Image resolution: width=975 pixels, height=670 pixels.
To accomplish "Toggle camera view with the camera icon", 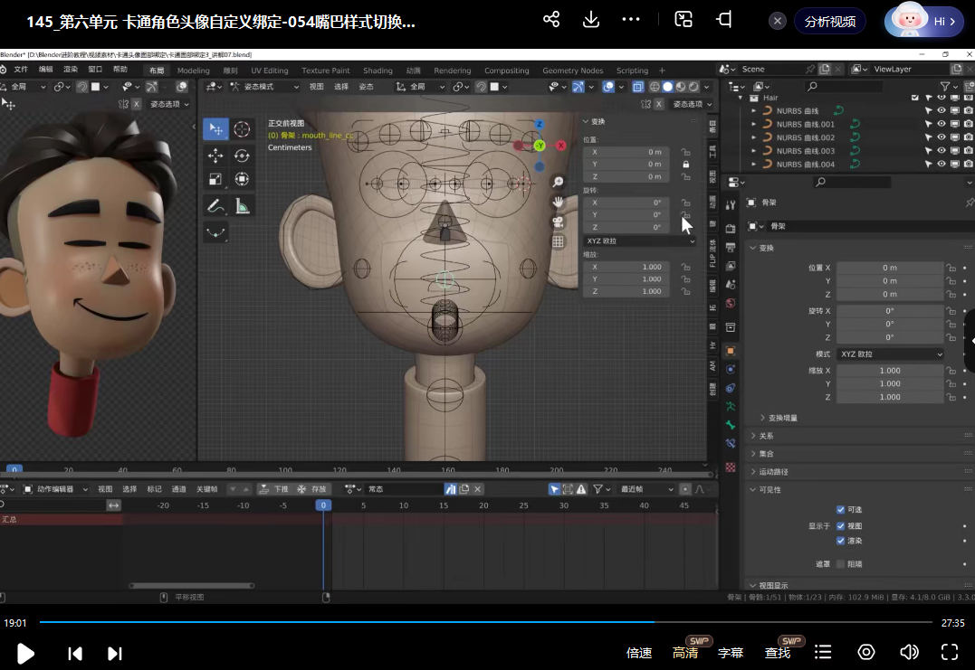I will click(559, 222).
